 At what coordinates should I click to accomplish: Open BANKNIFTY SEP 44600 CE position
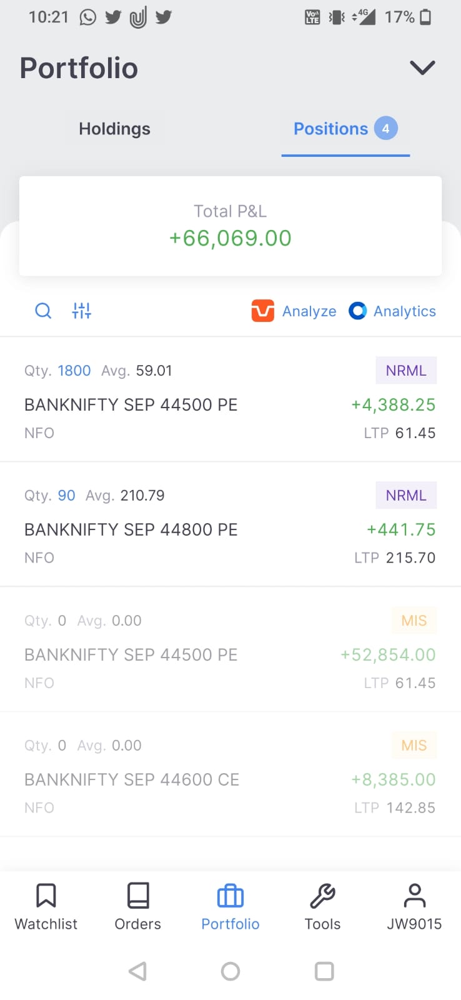click(230, 774)
